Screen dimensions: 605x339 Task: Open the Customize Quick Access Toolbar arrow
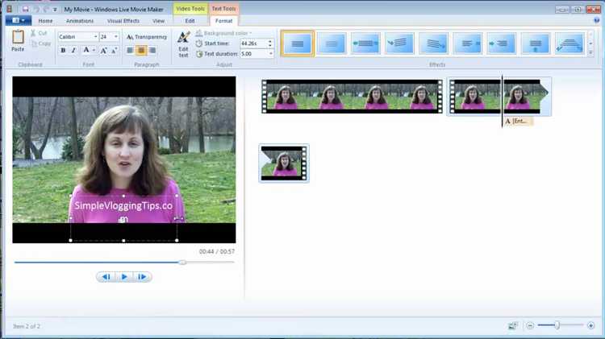point(55,9)
